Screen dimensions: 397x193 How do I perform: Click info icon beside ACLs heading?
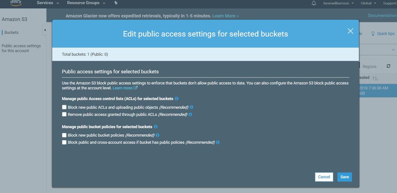click(x=177, y=98)
